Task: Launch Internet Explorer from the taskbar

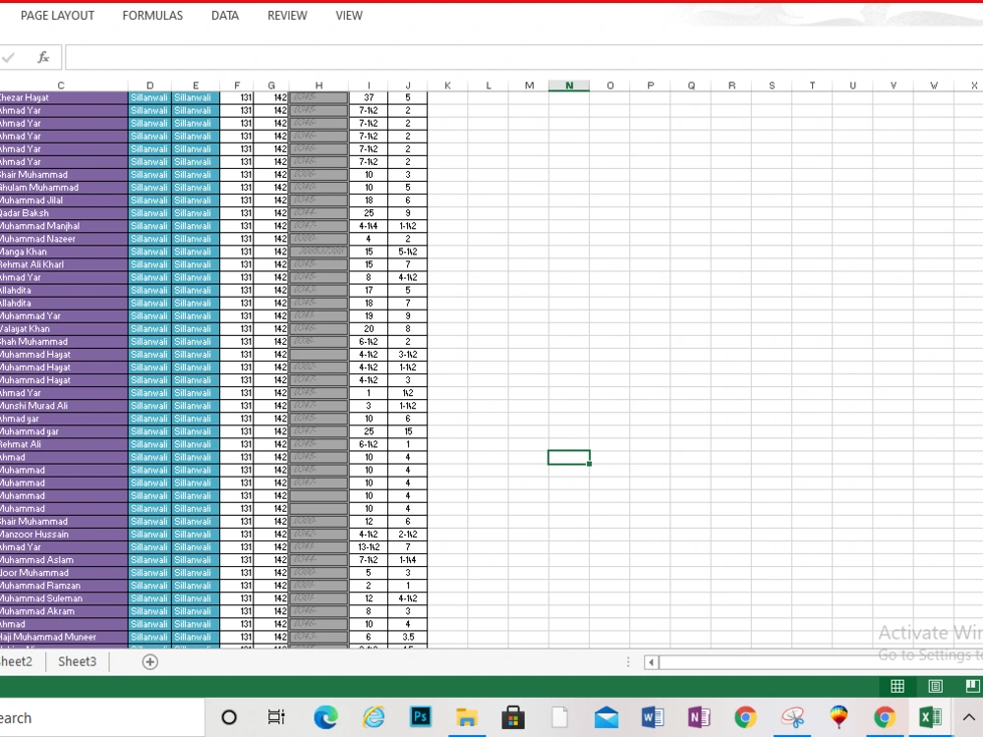Action: click(x=373, y=717)
